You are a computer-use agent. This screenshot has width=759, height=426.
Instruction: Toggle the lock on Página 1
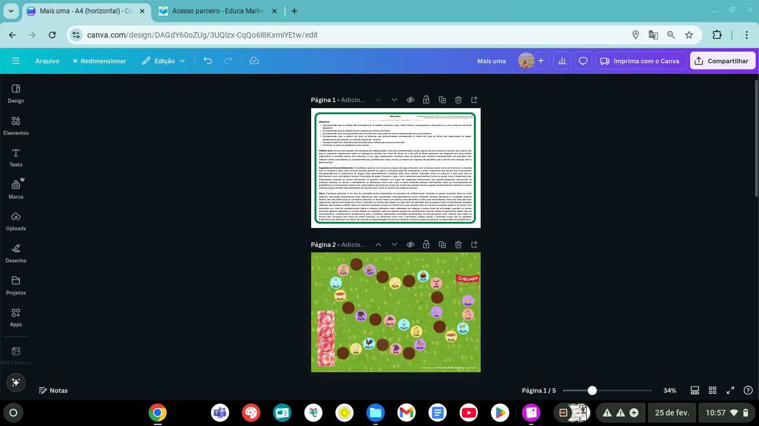point(426,100)
